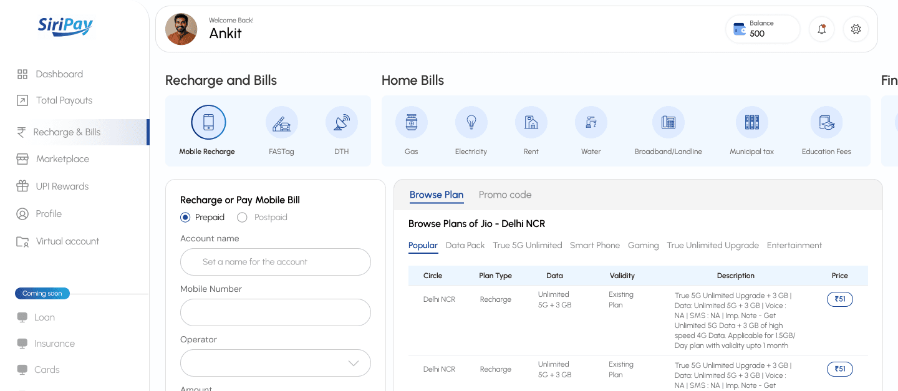Click the notification bell

[821, 29]
